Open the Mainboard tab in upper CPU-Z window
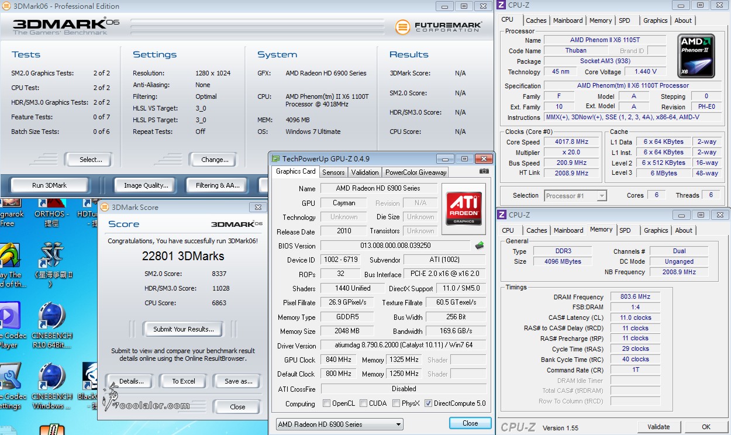Image resolution: width=731 pixels, height=435 pixels. coord(568,20)
